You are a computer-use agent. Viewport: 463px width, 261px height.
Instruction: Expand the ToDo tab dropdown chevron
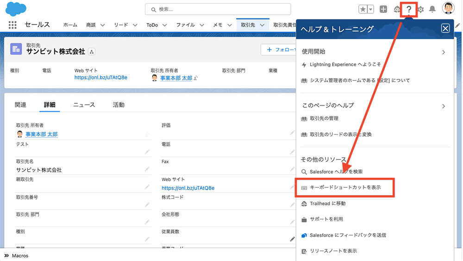click(165, 25)
